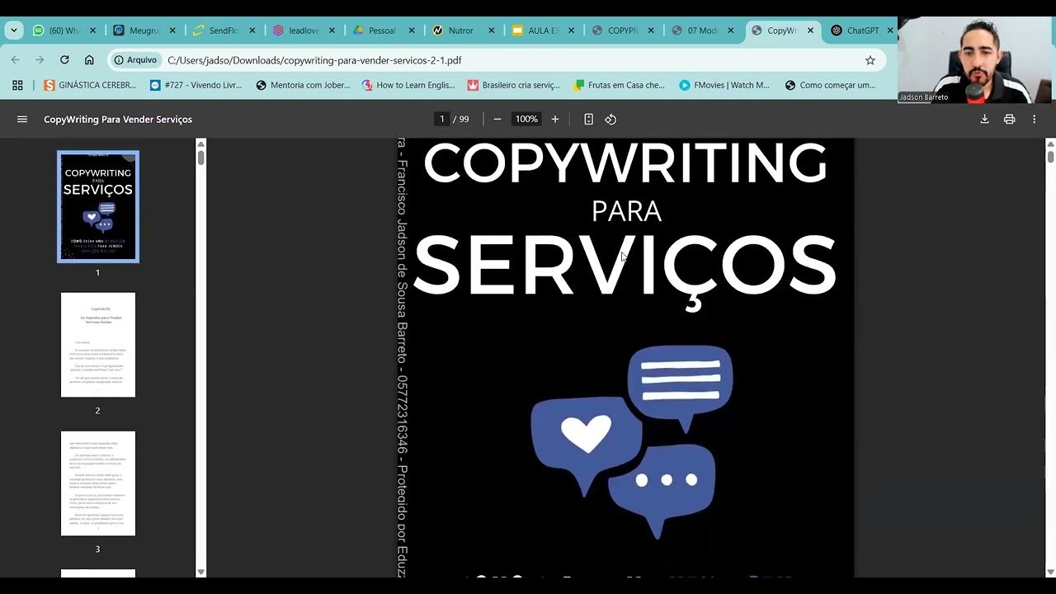Click the page number input field
This screenshot has height=594, width=1056.
click(442, 120)
